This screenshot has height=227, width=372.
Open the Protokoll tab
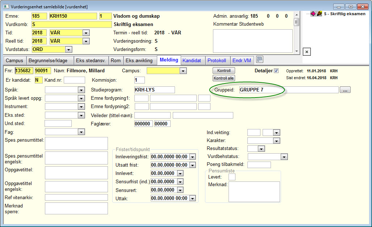217,61
